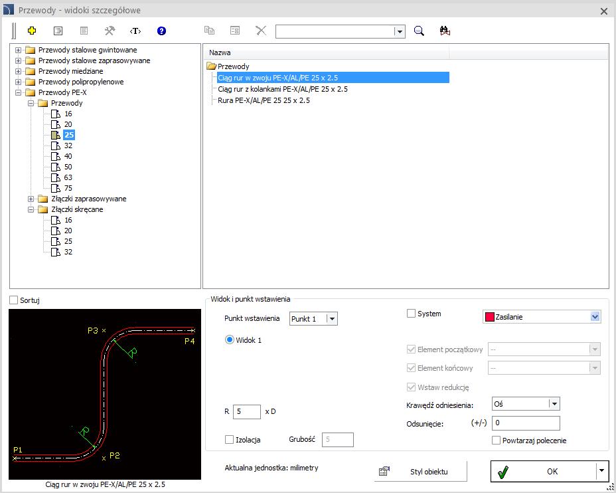This screenshot has height=493, width=616.
Task: Select size 63 in the tree
Action: [x=68, y=177]
